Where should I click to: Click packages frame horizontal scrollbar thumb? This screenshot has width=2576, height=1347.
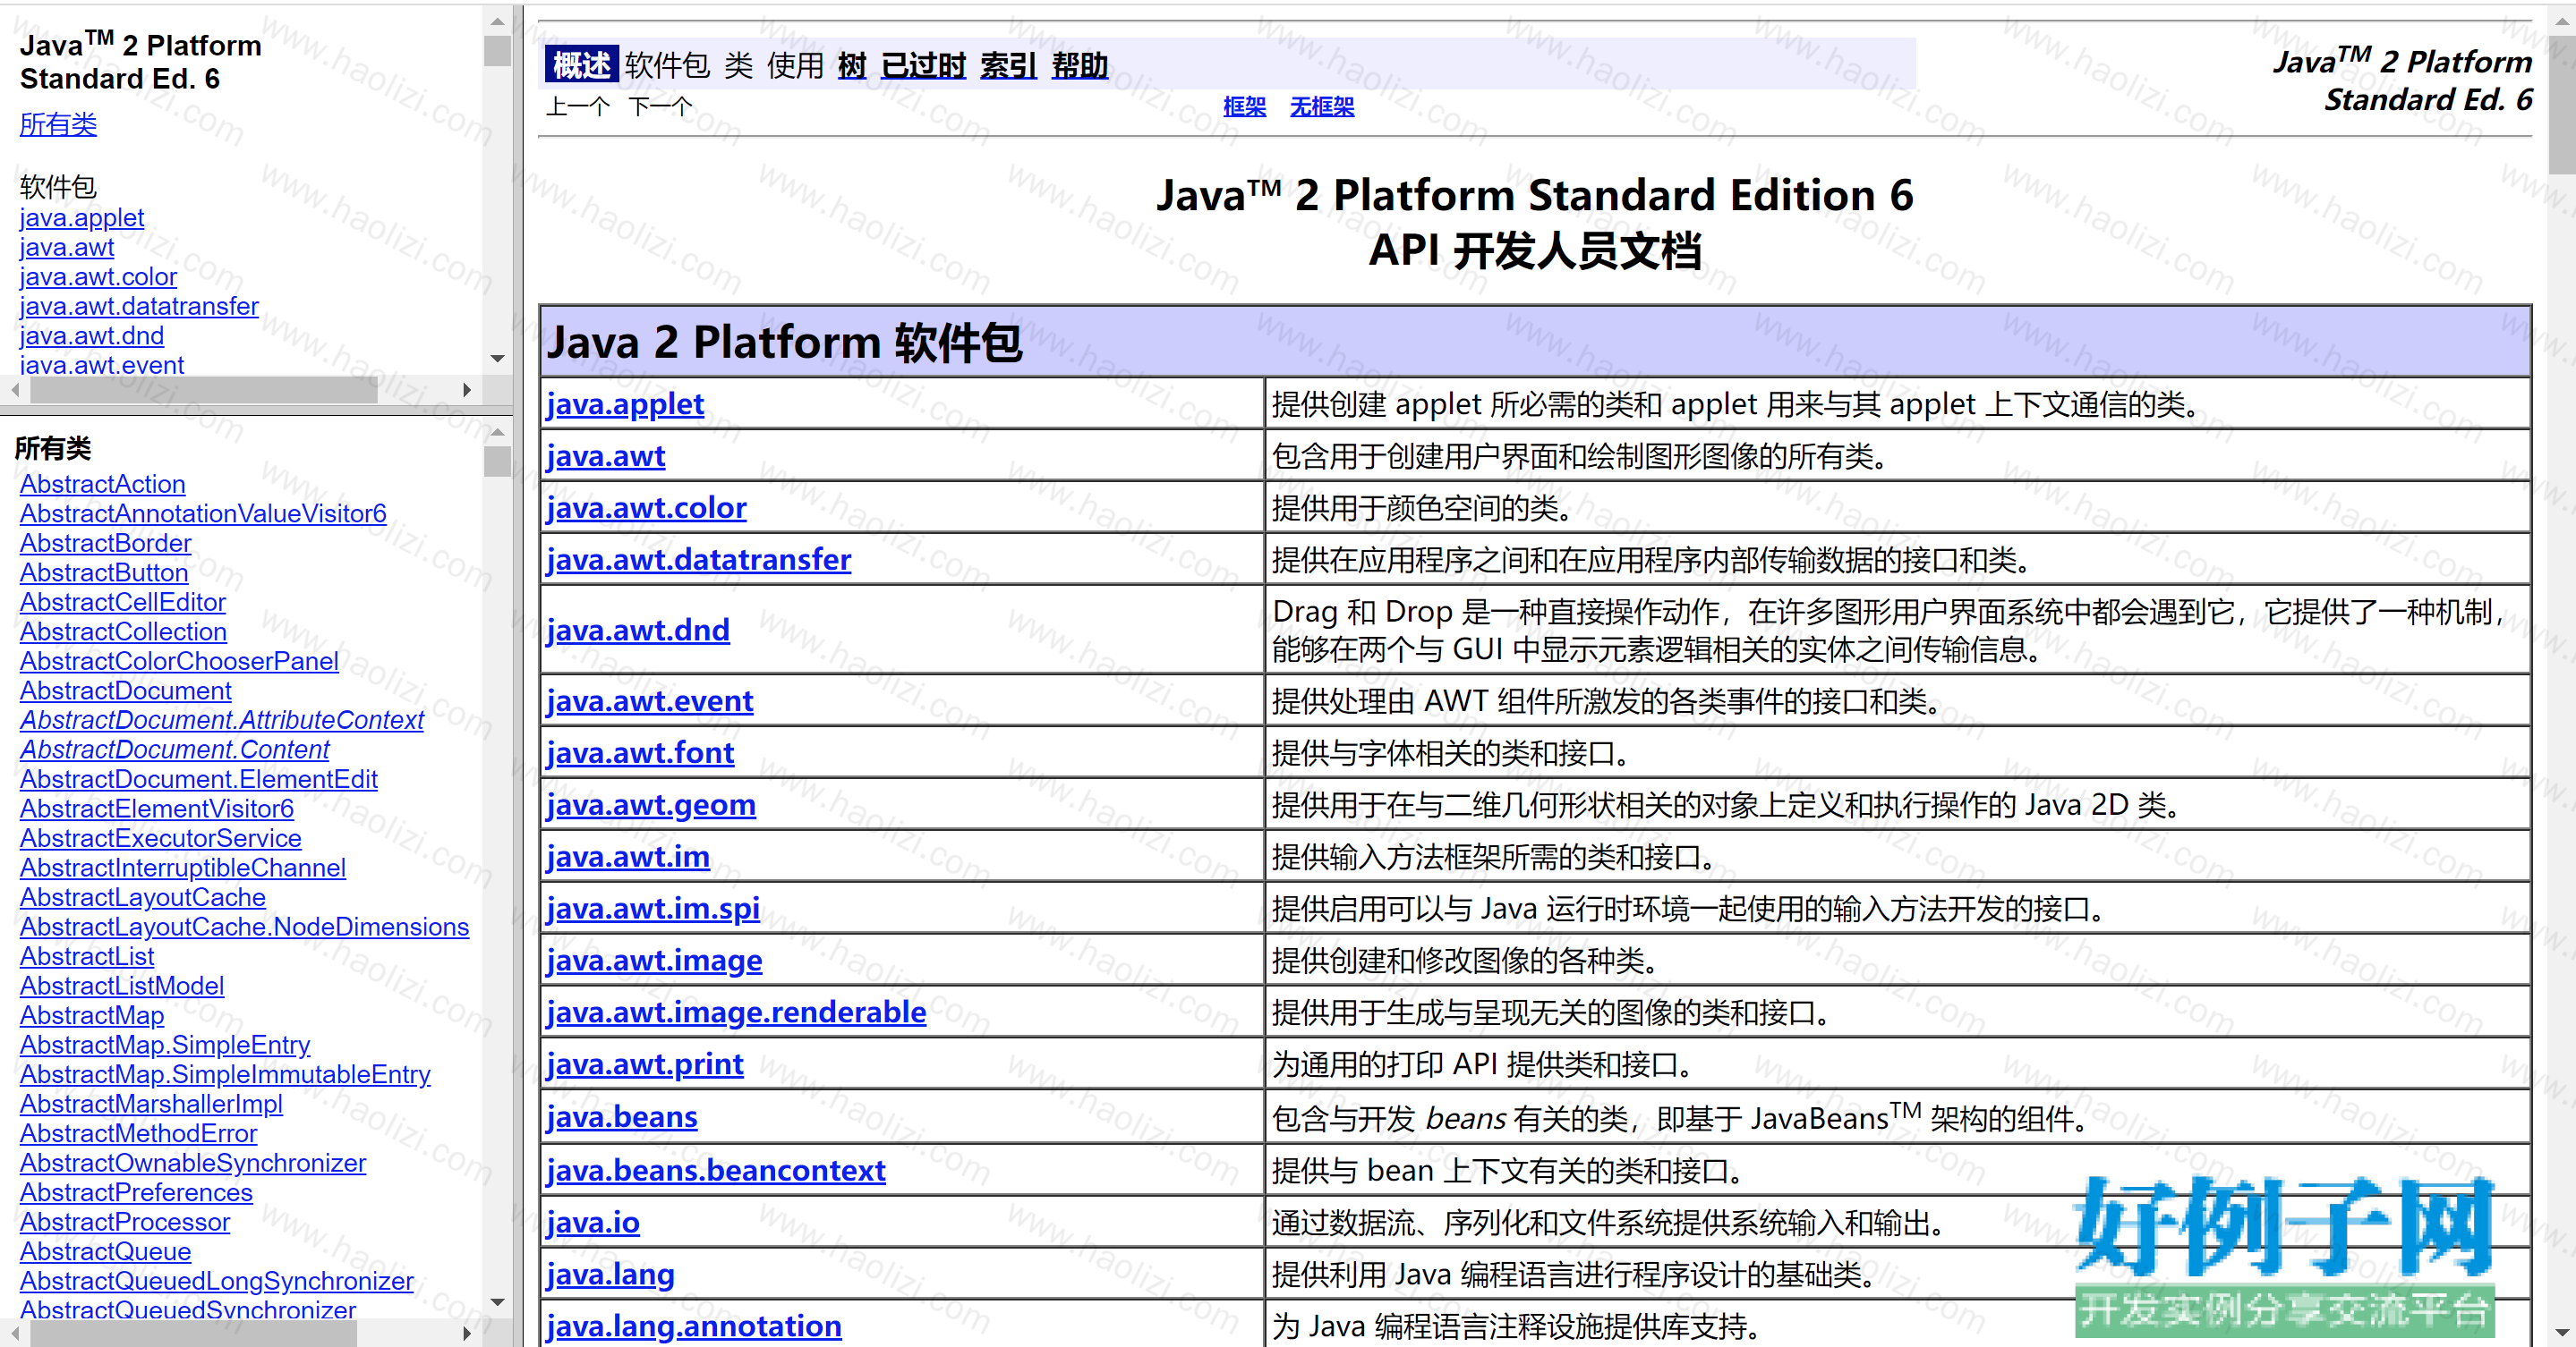[204, 390]
